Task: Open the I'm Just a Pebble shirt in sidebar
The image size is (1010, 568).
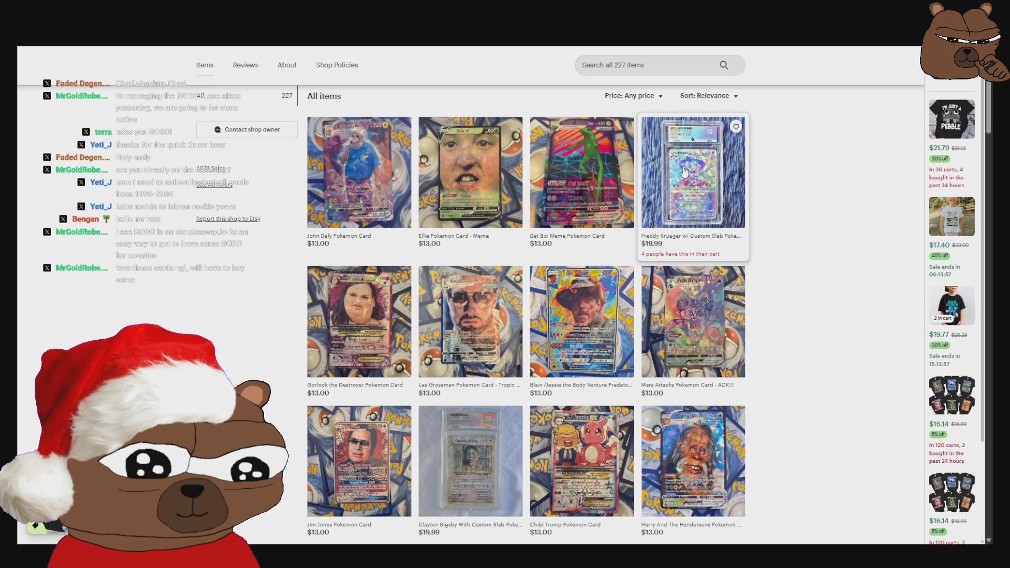Action: click(951, 119)
